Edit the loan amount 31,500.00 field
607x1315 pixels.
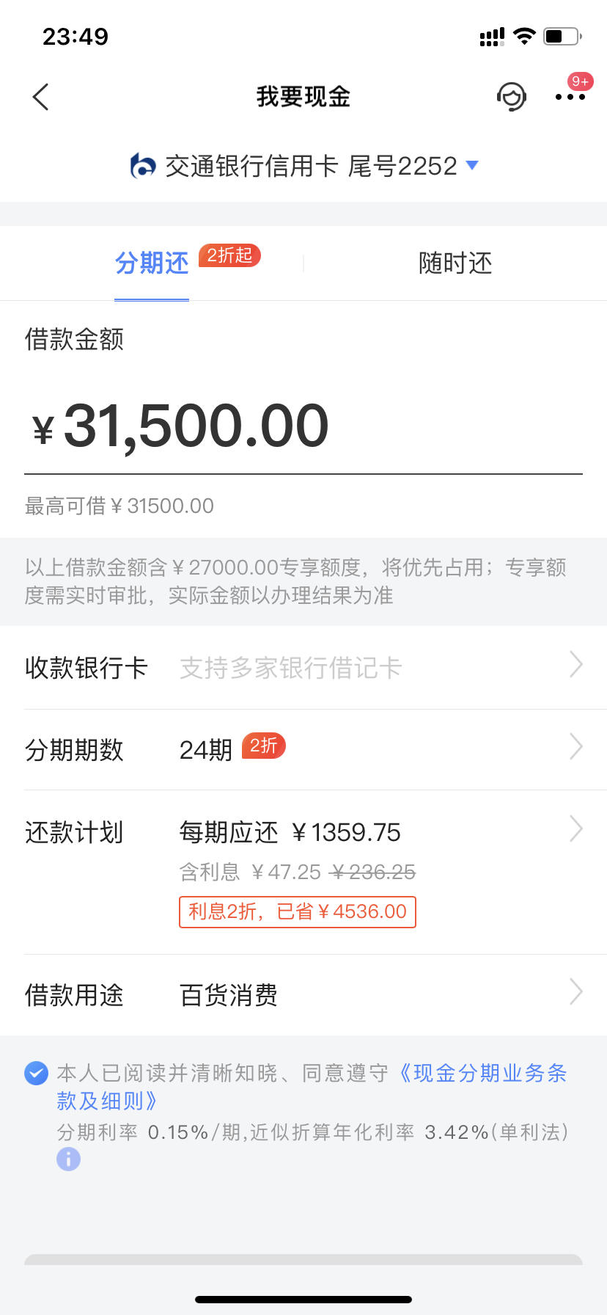click(x=303, y=427)
